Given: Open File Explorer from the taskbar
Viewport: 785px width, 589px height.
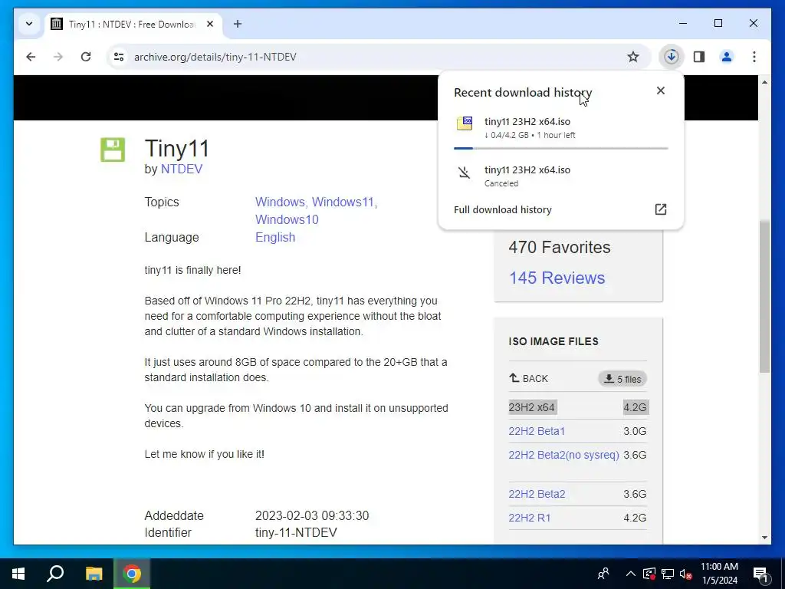Looking at the screenshot, I should 94,574.
